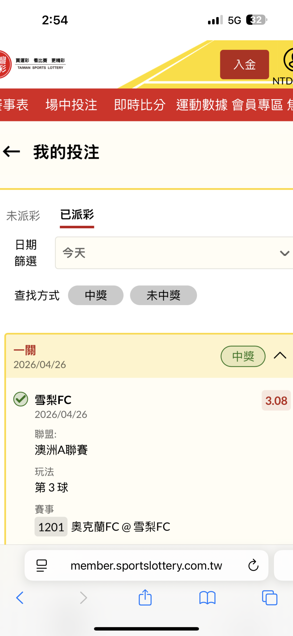Tap the 3.08 odds badge
The height and width of the screenshot is (636, 293).
click(x=276, y=400)
